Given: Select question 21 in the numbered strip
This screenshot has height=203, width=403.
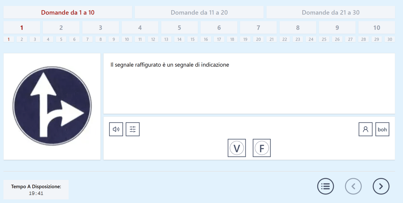Looking at the screenshot, I should [x=271, y=39].
